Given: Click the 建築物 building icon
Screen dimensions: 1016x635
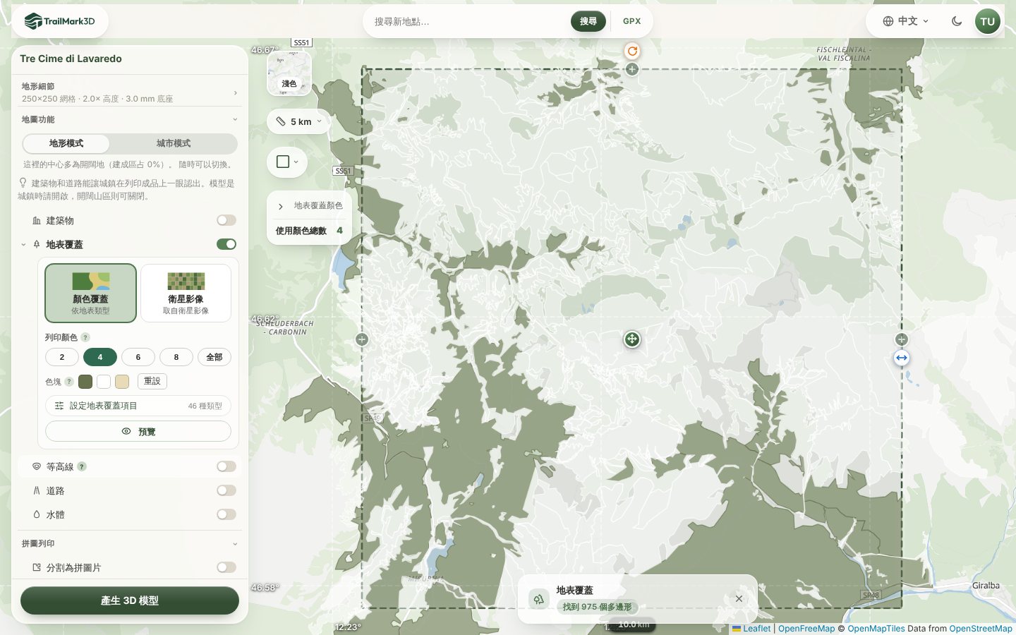Looking at the screenshot, I should pos(37,221).
